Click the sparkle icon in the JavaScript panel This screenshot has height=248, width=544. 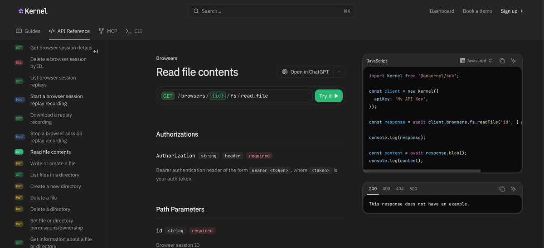pyautogui.click(x=514, y=61)
